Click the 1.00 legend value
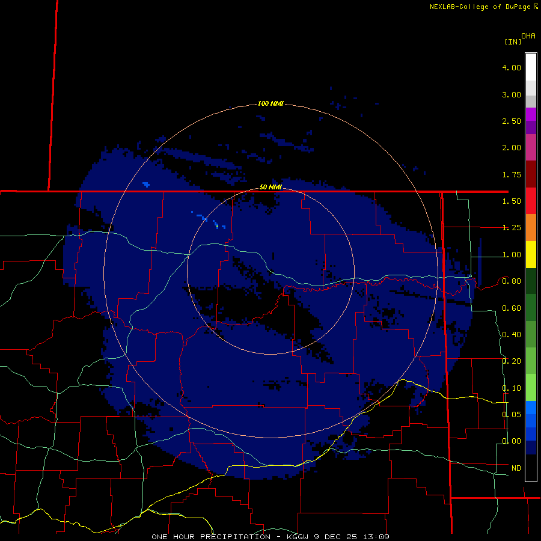The height and width of the screenshot is (541, 541). (512, 255)
